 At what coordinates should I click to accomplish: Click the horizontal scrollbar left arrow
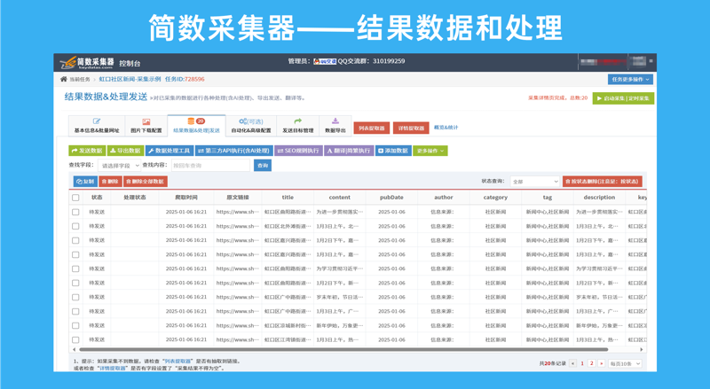pos(75,350)
